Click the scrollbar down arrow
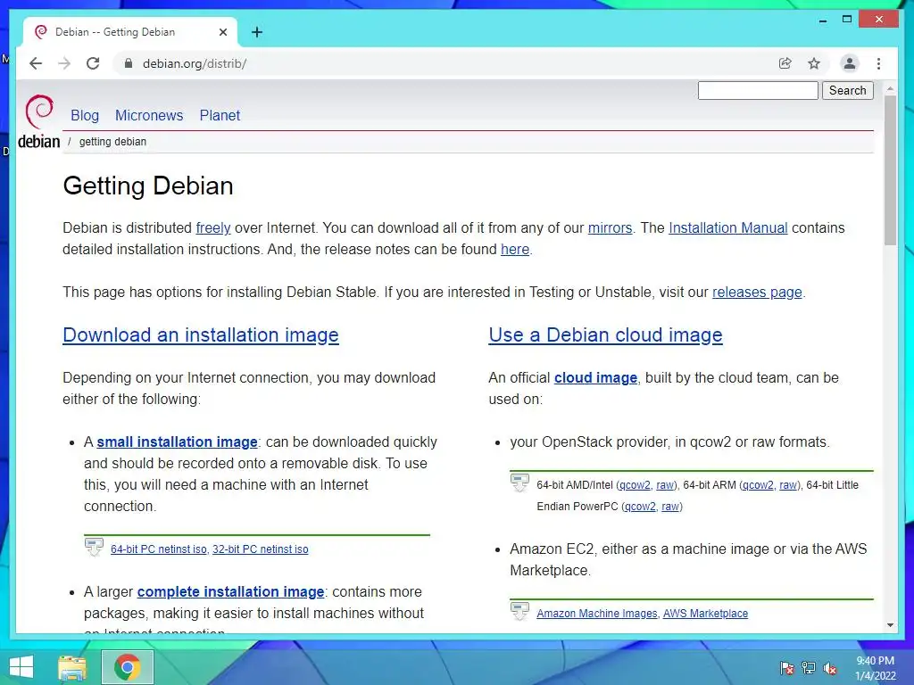Image resolution: width=914 pixels, height=685 pixels. [x=890, y=625]
